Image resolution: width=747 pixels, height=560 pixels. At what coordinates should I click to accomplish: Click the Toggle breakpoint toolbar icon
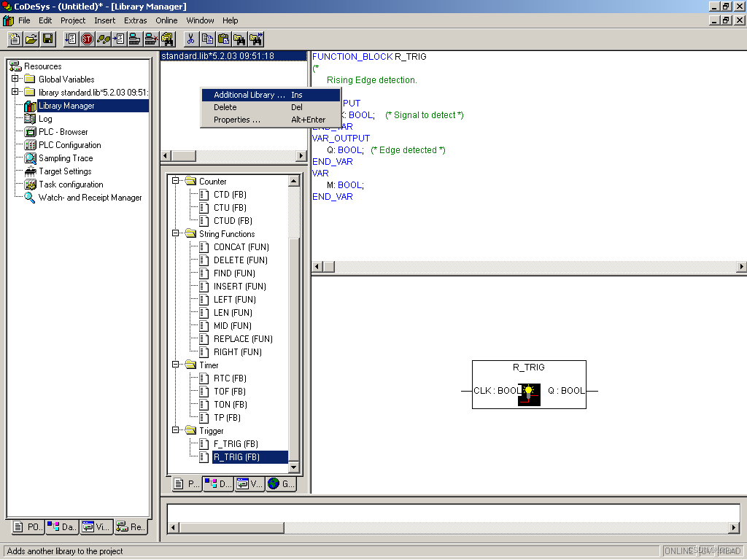119,39
